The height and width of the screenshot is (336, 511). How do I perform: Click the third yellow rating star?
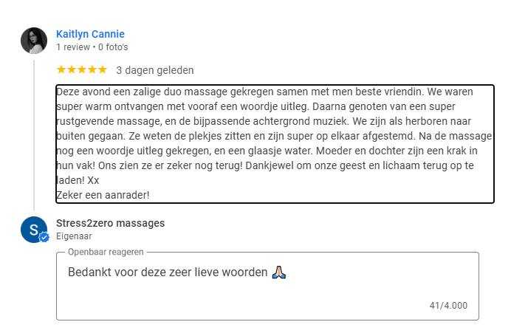coord(82,70)
